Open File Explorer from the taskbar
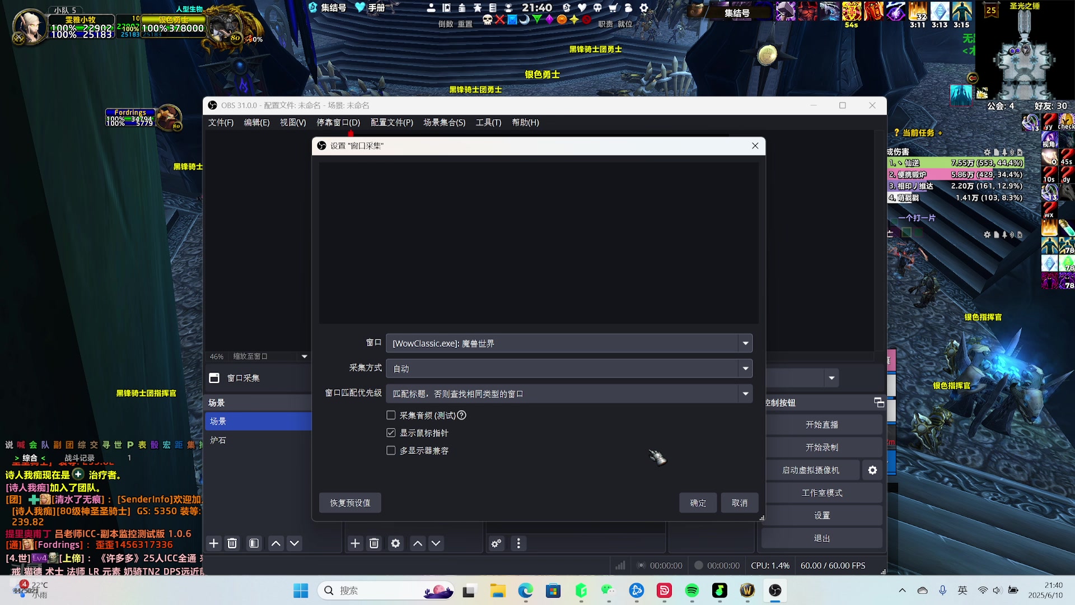The width and height of the screenshot is (1075, 605). [x=498, y=590]
